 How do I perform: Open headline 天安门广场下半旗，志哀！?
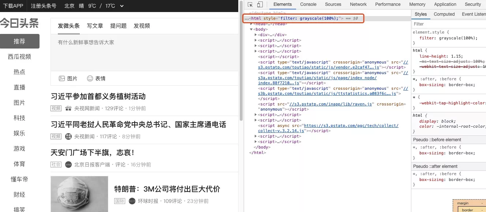click(93, 153)
